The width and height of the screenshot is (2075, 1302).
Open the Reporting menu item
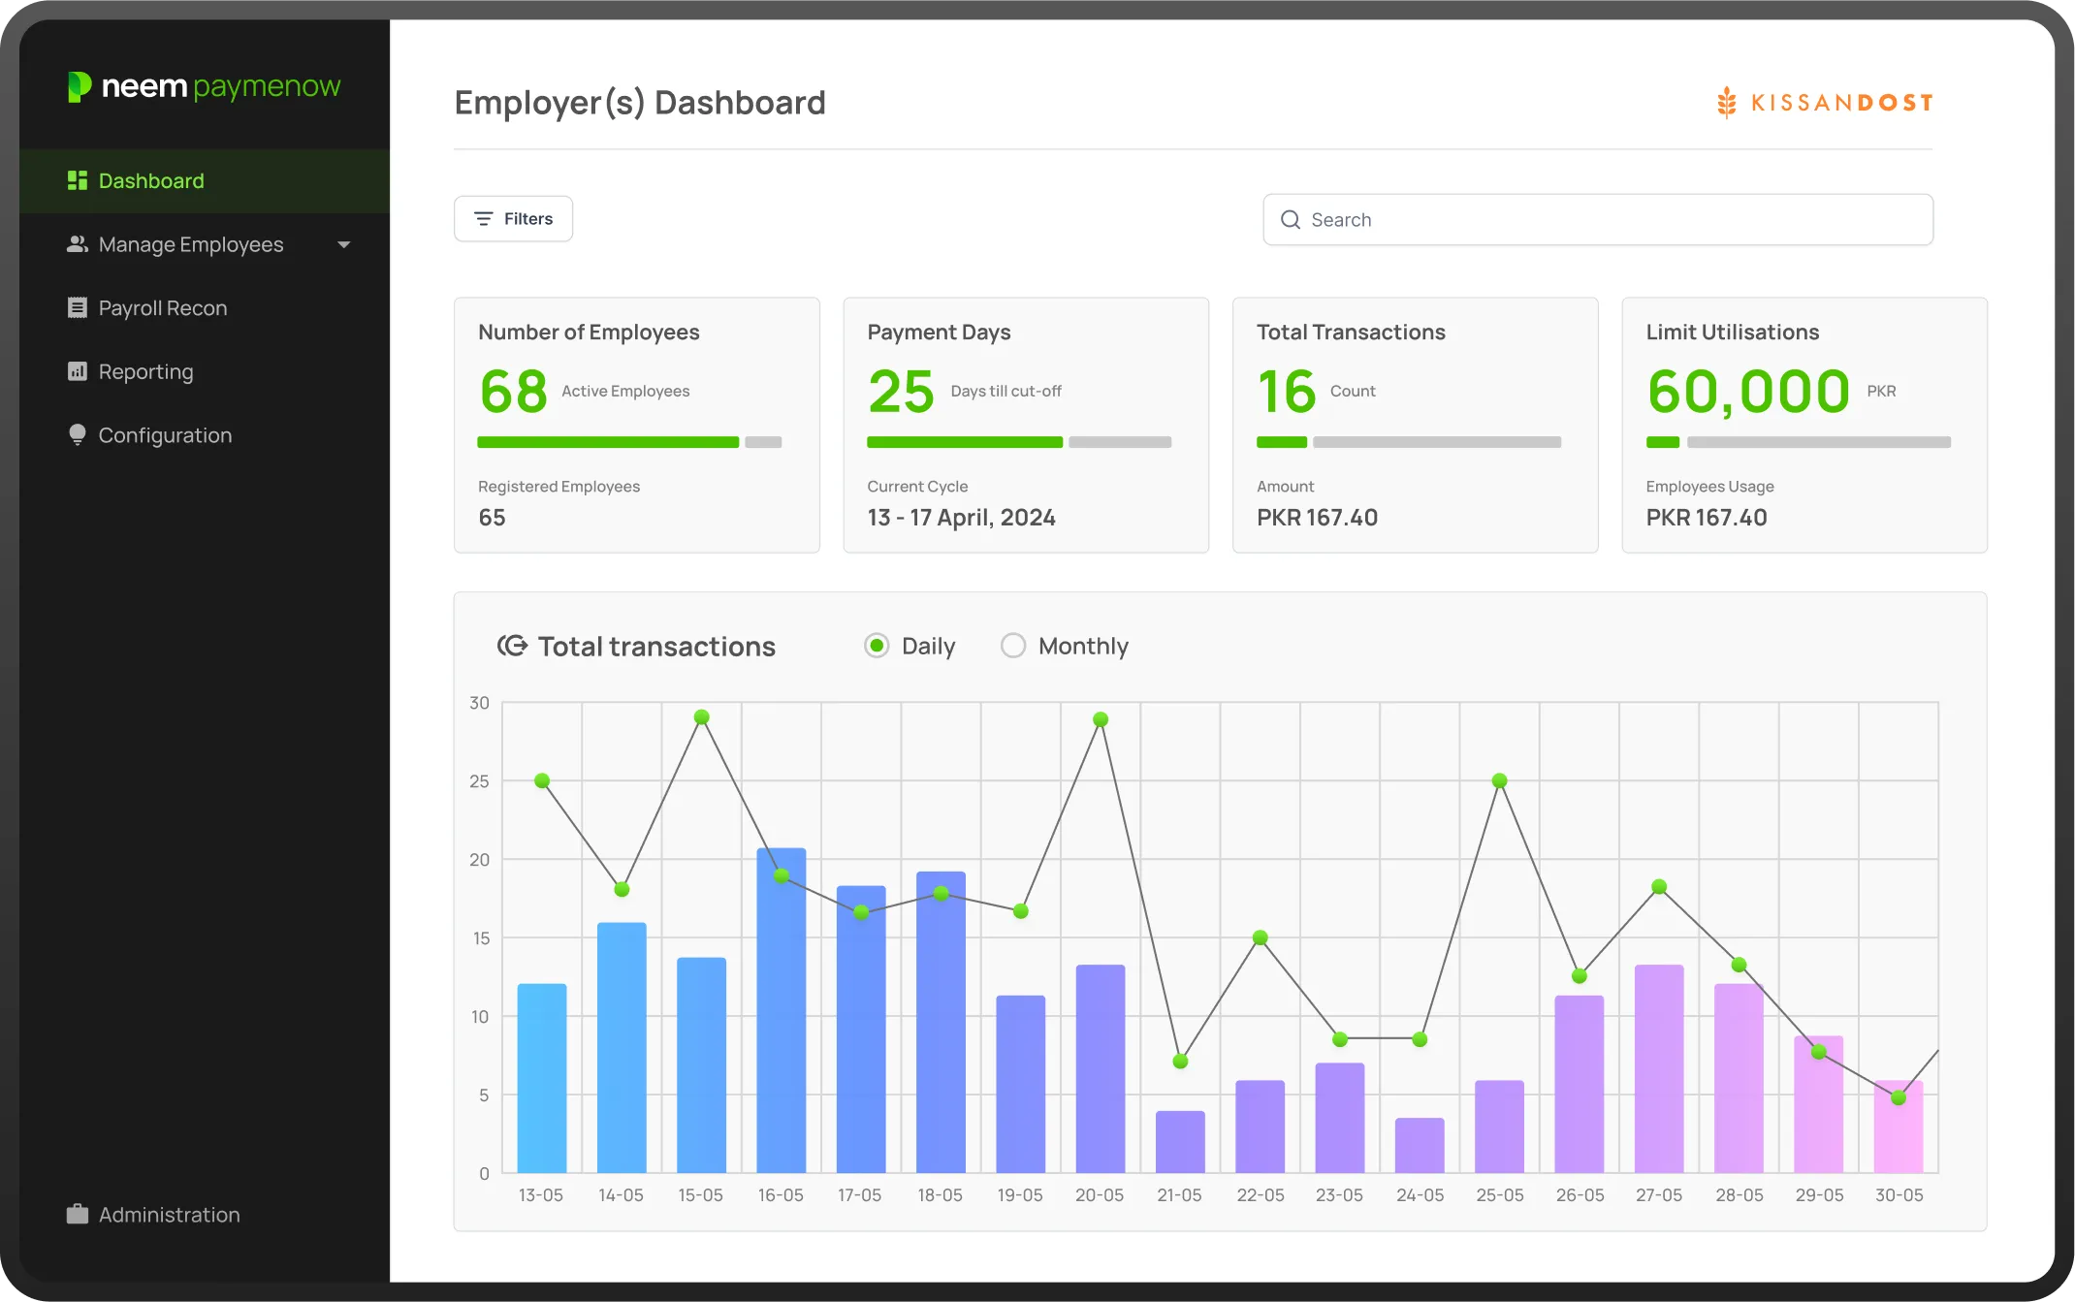(146, 371)
